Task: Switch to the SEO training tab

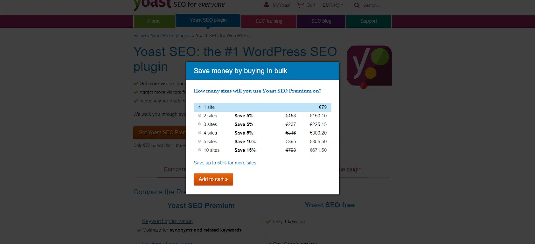Action: pyautogui.click(x=269, y=21)
